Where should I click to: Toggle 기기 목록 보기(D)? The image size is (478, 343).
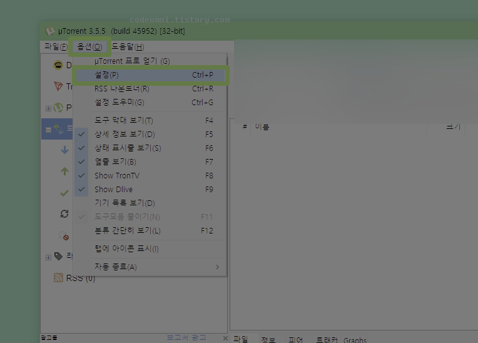(x=151, y=203)
